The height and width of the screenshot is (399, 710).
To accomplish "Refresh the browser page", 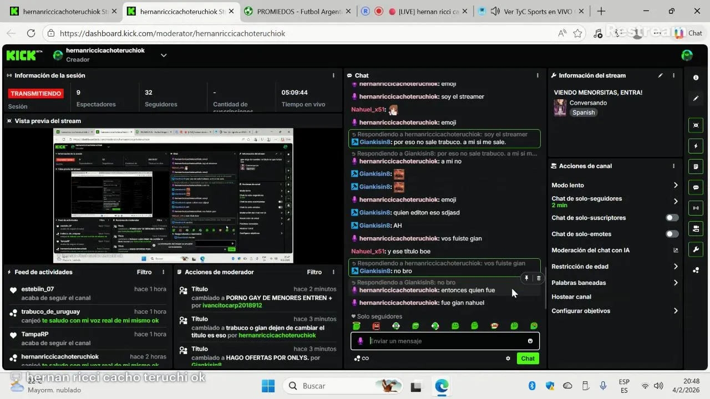I will [x=31, y=33].
